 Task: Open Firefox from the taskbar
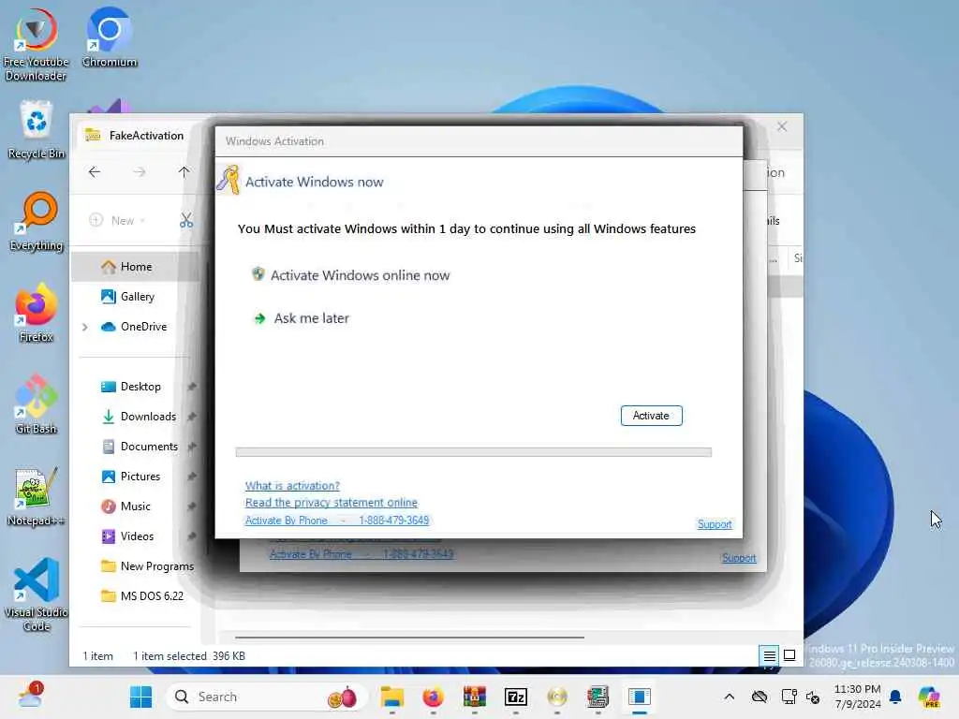tap(433, 697)
